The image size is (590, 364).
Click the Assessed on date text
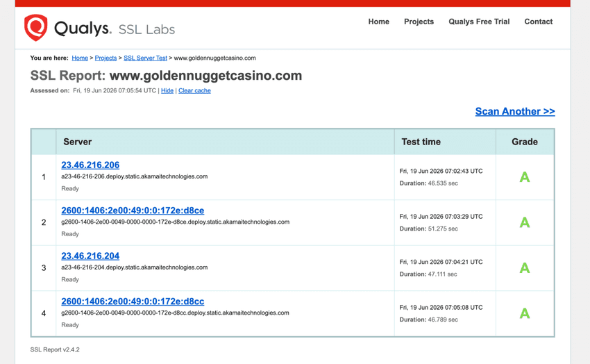click(x=115, y=91)
